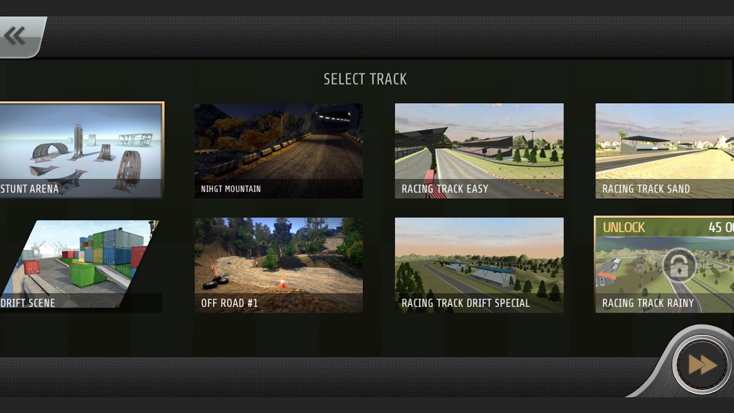Click the 45 00 unlock price
The width and height of the screenshot is (734, 413).
tap(721, 227)
